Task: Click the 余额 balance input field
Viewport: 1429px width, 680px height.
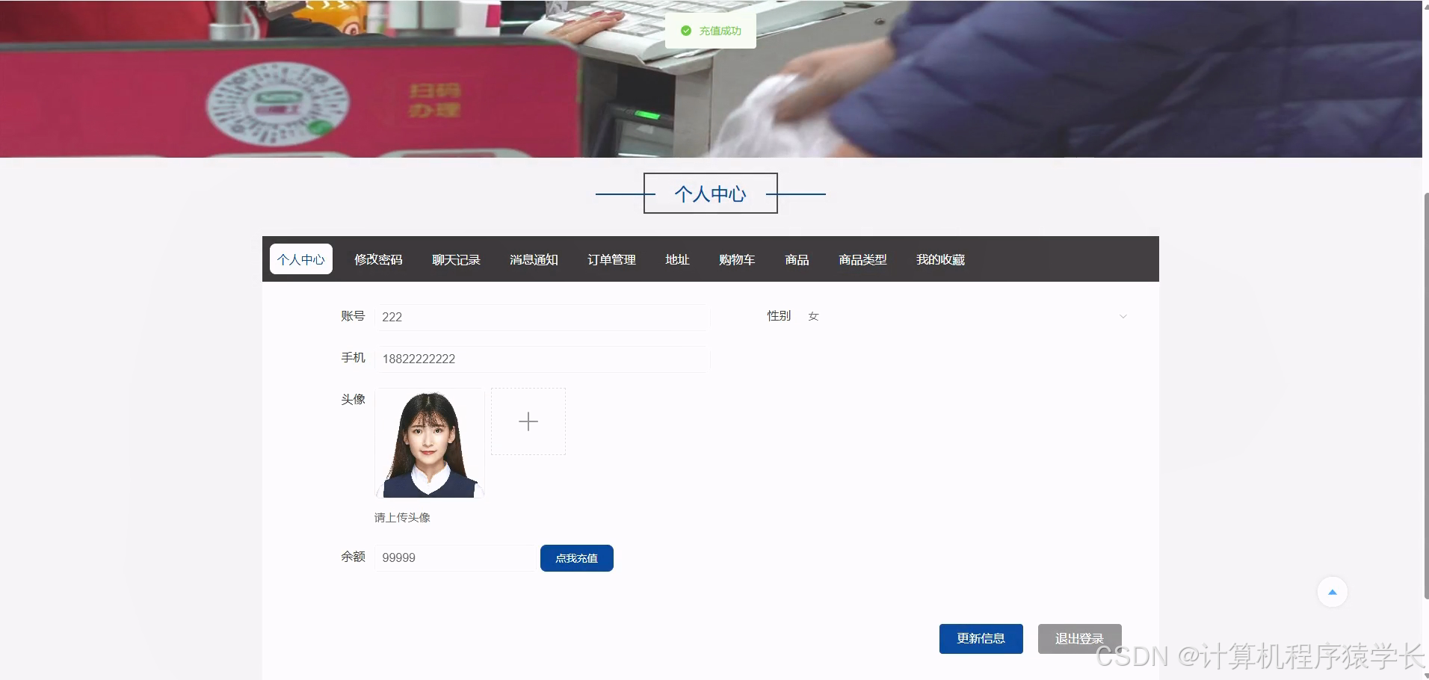Action: click(454, 557)
